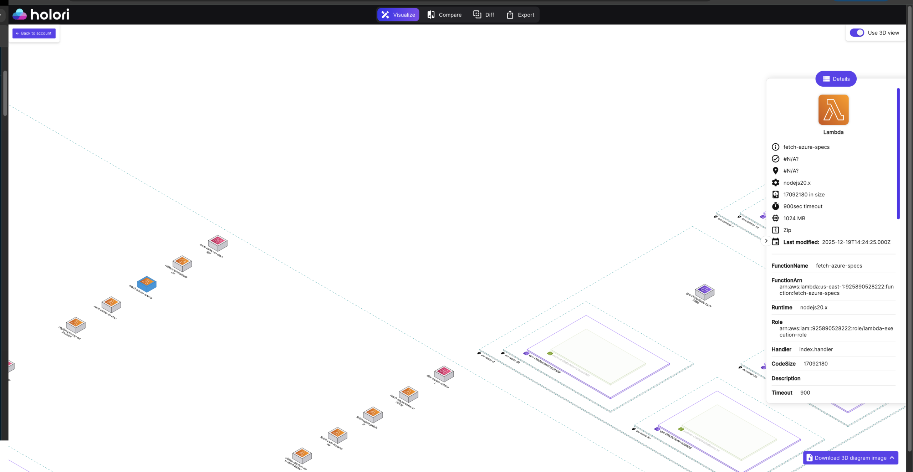The image size is (913, 472).
Task: Select the igw-01be5adfc1a7f156e internet gateway node
Action: tap(705, 292)
